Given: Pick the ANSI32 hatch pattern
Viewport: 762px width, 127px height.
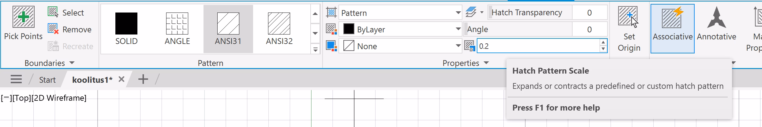Looking at the screenshot, I should point(279,24).
